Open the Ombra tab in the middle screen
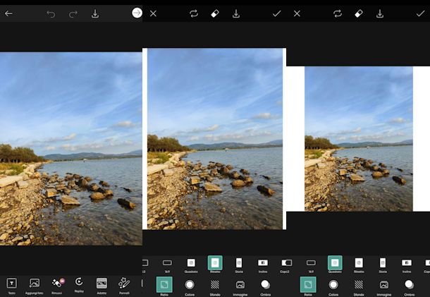Screen dimensions: 430x297 [x=266, y=287]
